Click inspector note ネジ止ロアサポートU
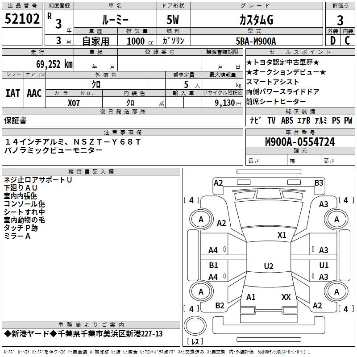 coord(38,180)
